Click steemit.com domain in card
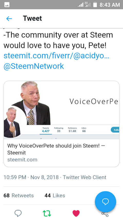Image resolution: width=123 pixels, height=219 pixels. pyautogui.click(x=22, y=160)
